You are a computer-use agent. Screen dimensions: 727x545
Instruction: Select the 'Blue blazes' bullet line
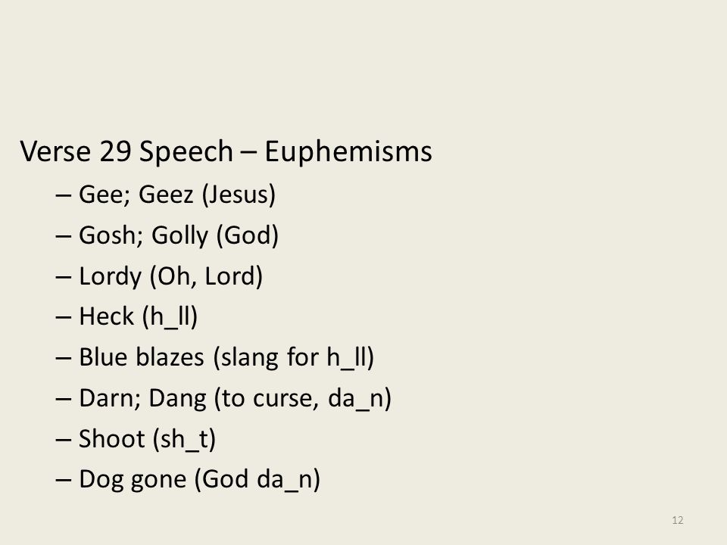tap(214, 357)
